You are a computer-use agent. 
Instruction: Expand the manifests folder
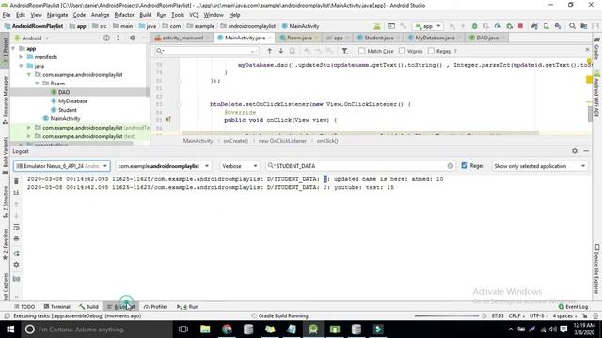pos(21,57)
